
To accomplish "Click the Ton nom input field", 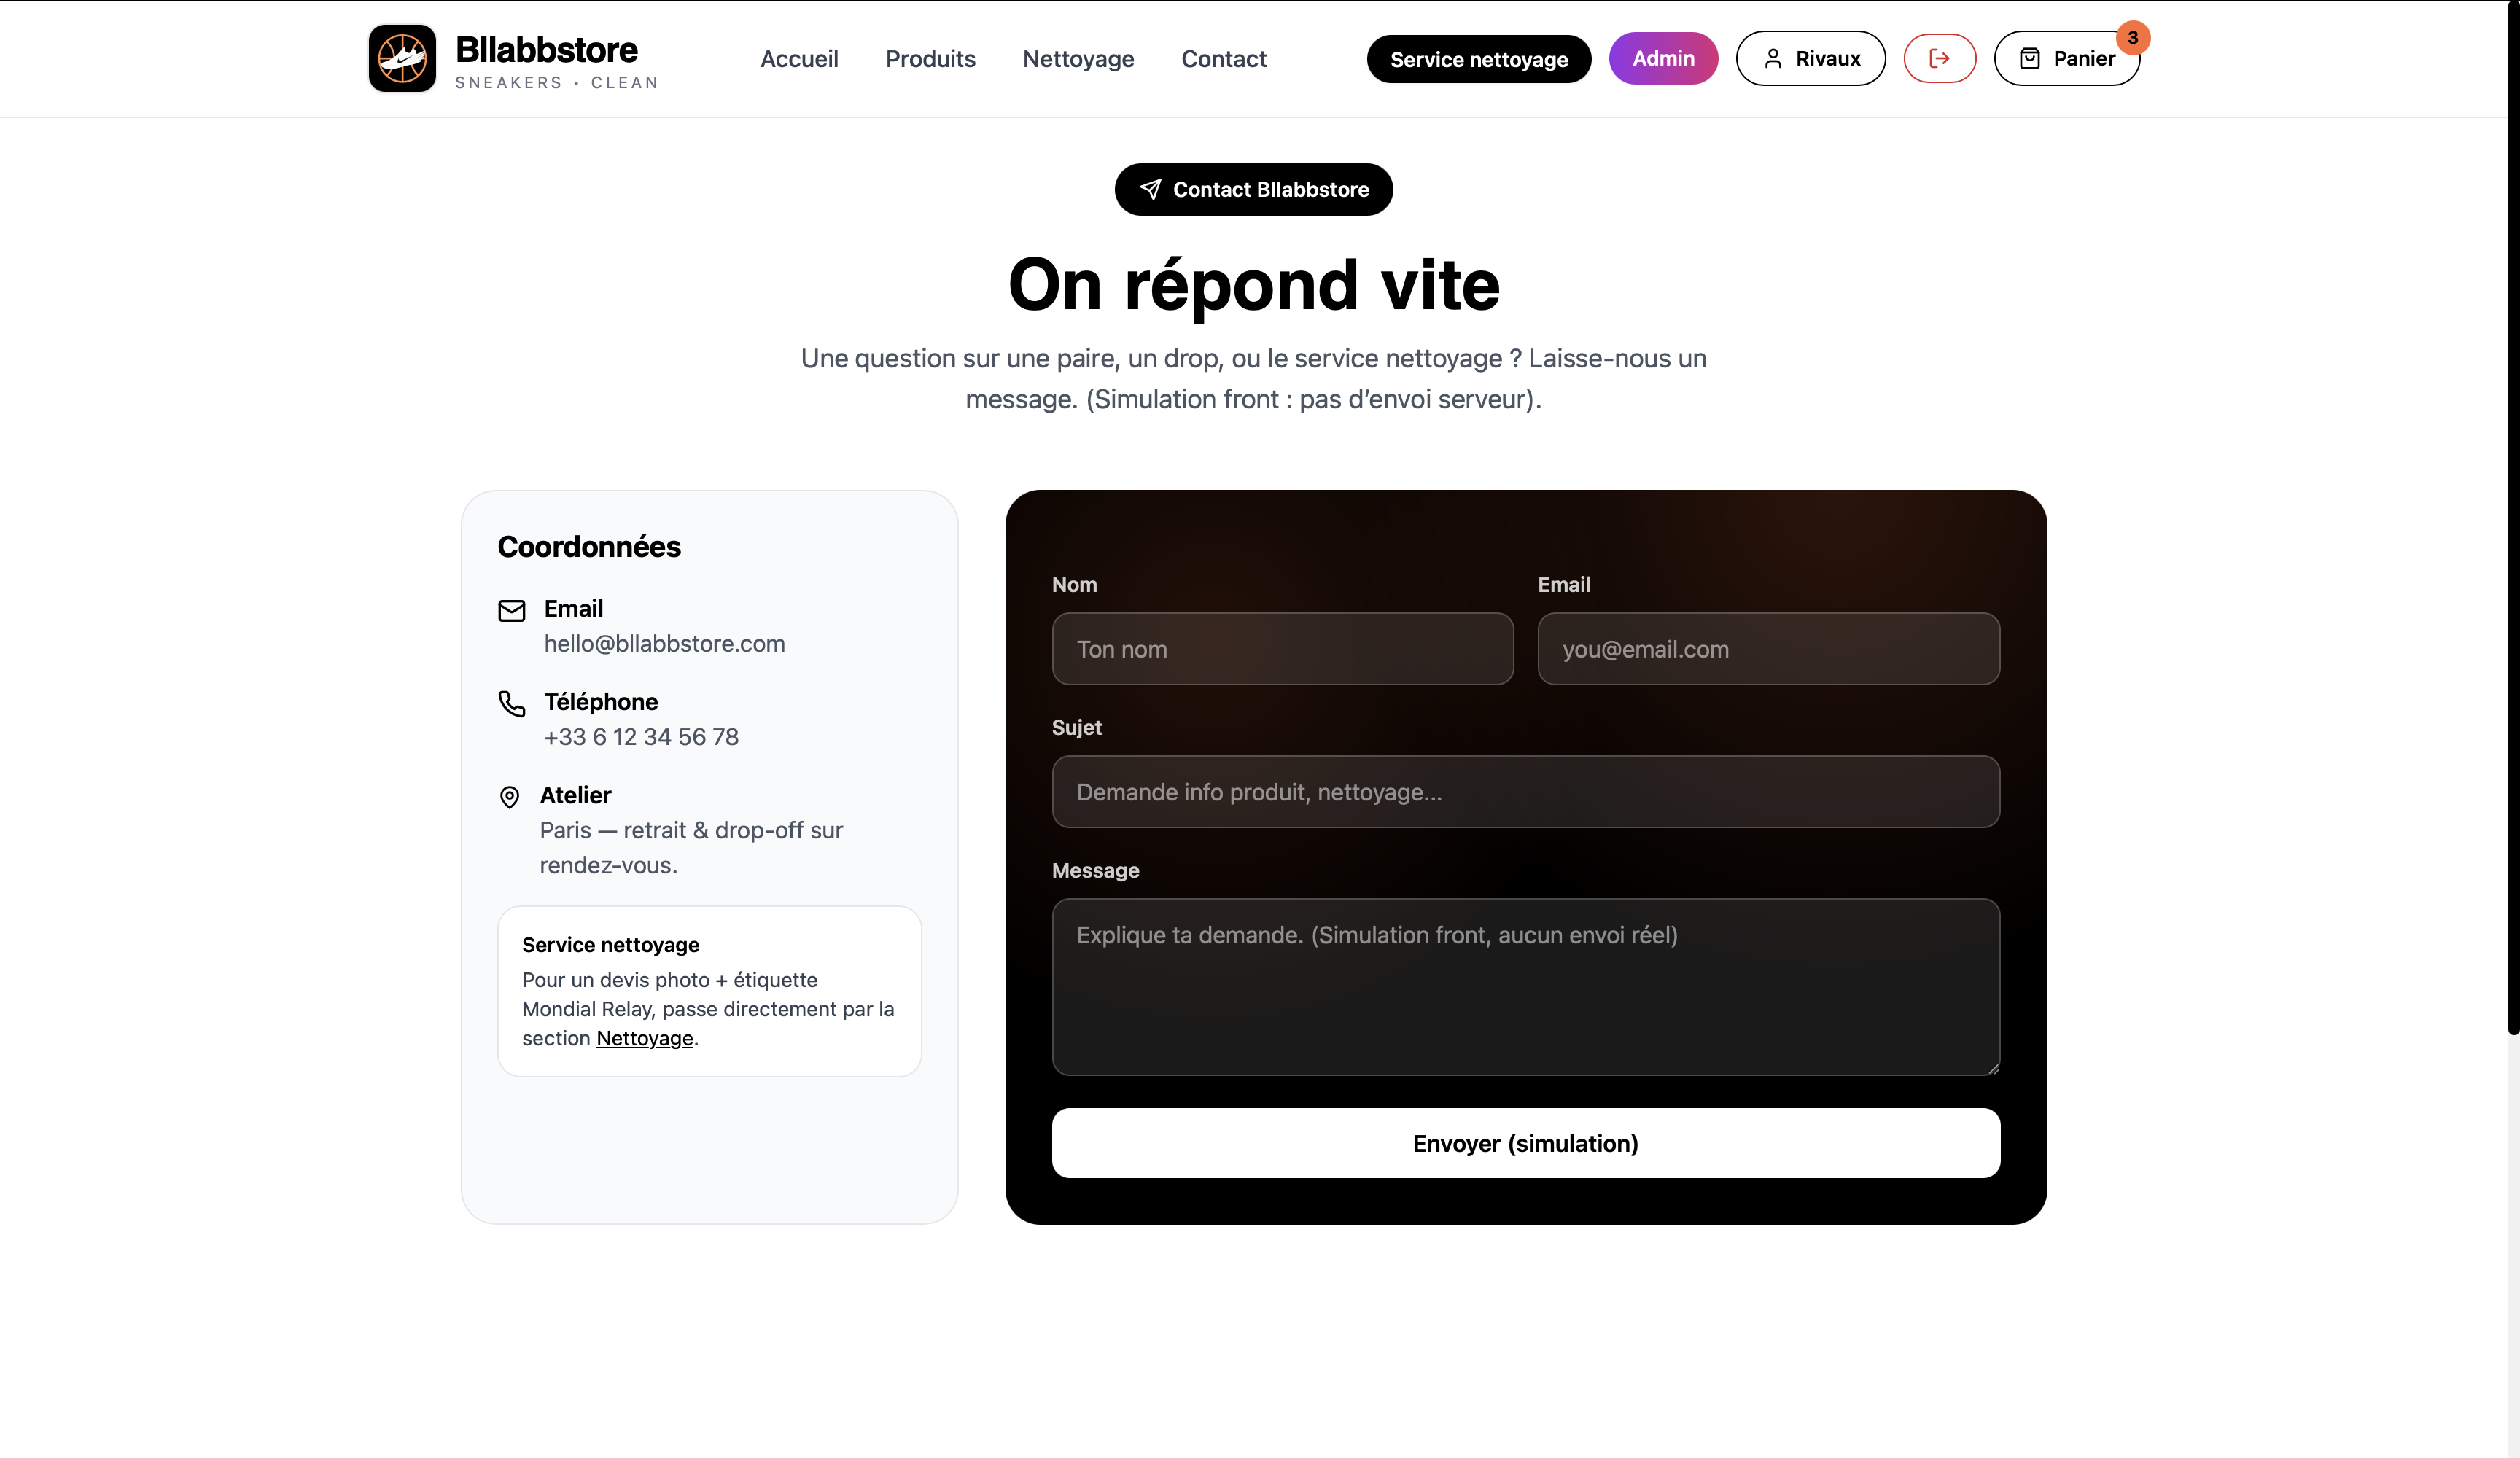I will 1283,649.
